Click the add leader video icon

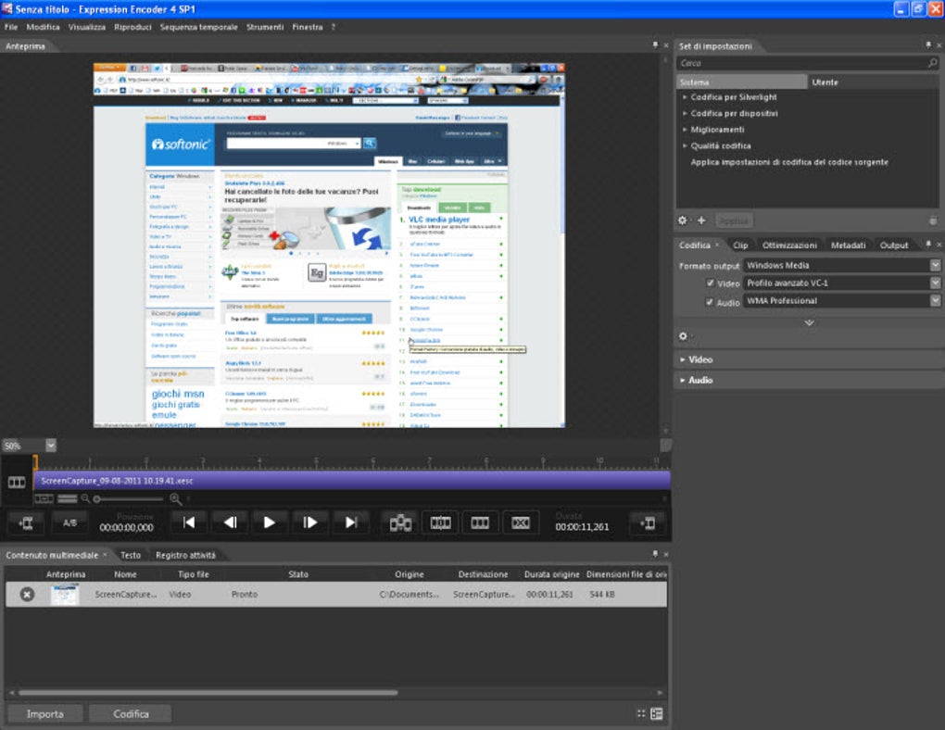[26, 523]
